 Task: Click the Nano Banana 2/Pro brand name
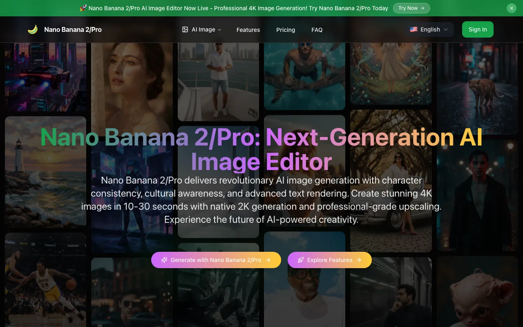pyautogui.click(x=73, y=29)
